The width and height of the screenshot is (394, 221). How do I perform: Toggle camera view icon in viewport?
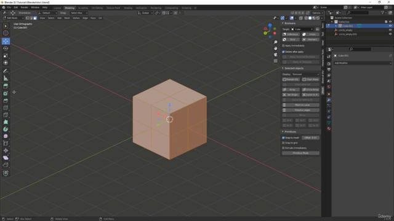276,55
